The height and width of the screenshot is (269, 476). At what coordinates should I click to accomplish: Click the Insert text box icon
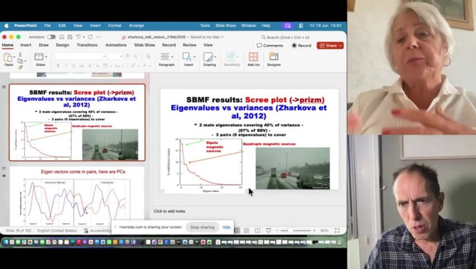coord(186,57)
